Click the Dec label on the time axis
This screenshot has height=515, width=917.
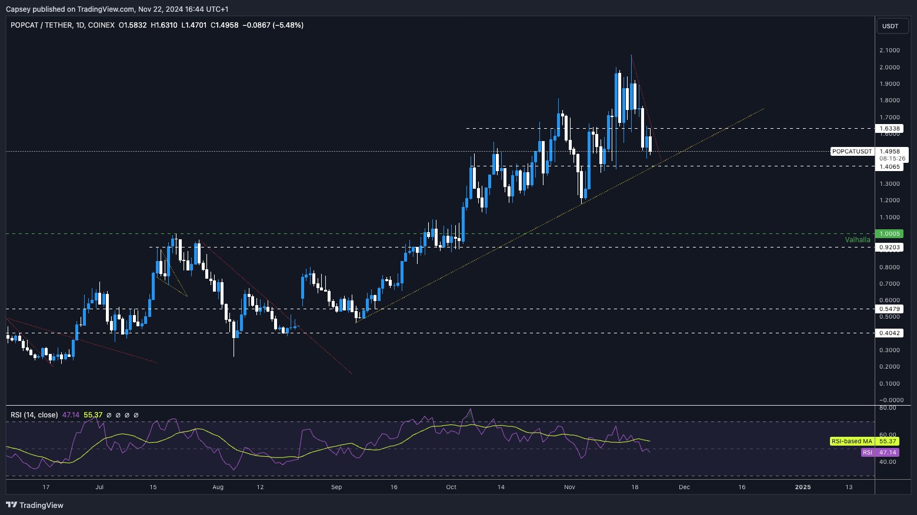pyautogui.click(x=684, y=487)
